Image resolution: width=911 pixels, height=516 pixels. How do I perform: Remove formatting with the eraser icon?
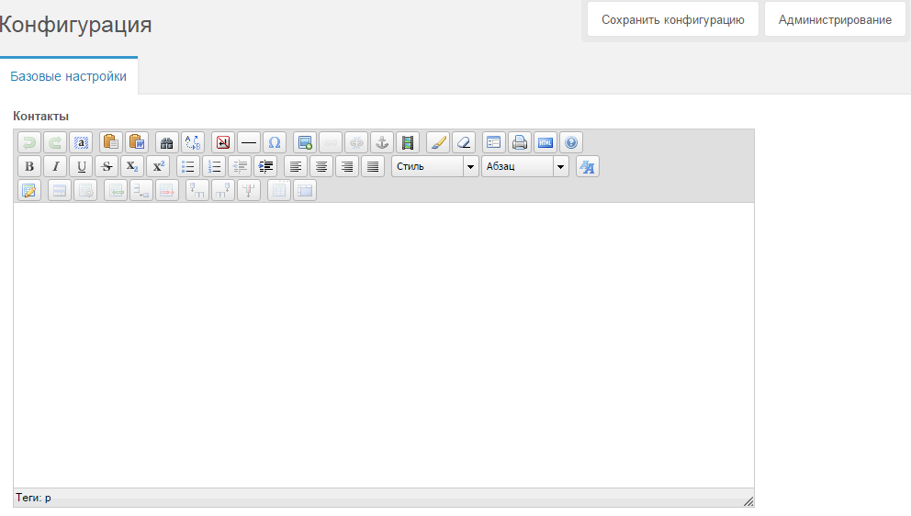pos(464,142)
